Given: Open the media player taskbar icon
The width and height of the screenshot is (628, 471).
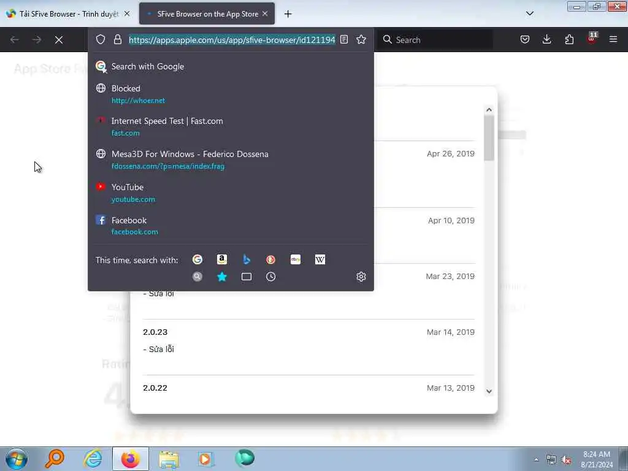Looking at the screenshot, I should [x=206, y=459].
